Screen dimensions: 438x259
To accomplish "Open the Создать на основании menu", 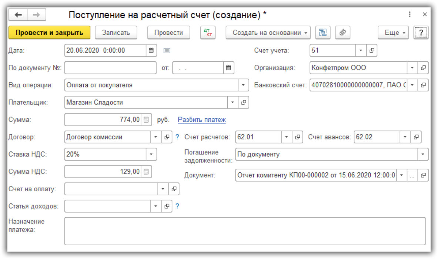I will (x=268, y=33).
